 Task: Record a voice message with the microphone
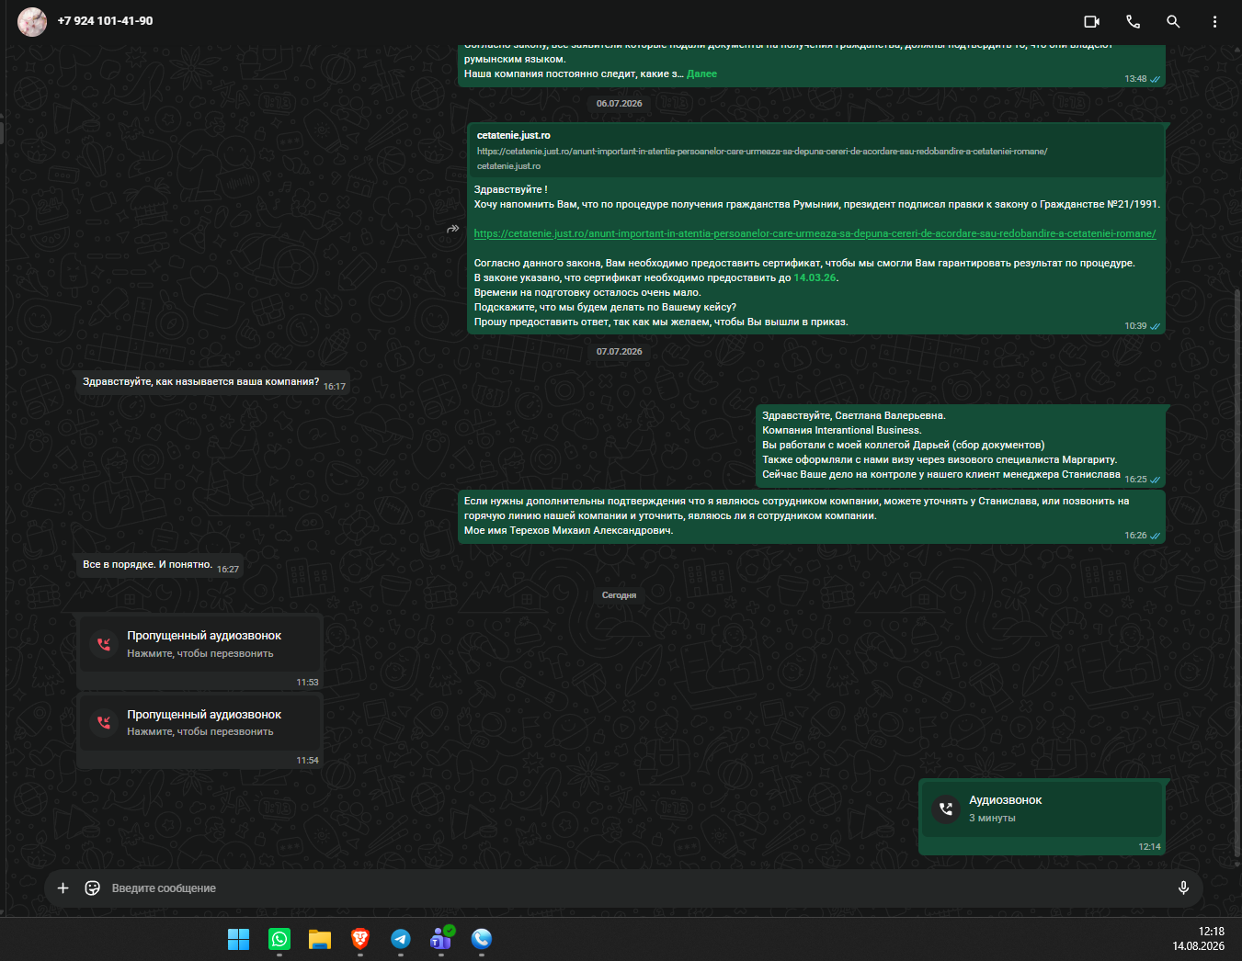point(1183,888)
